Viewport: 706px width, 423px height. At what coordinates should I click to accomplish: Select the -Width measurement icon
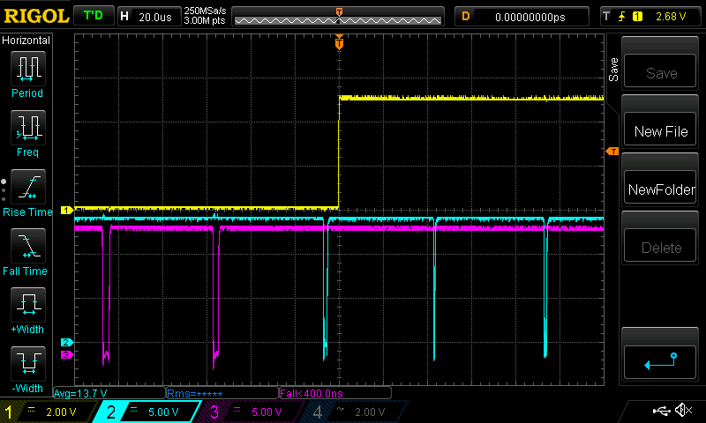pyautogui.click(x=27, y=363)
